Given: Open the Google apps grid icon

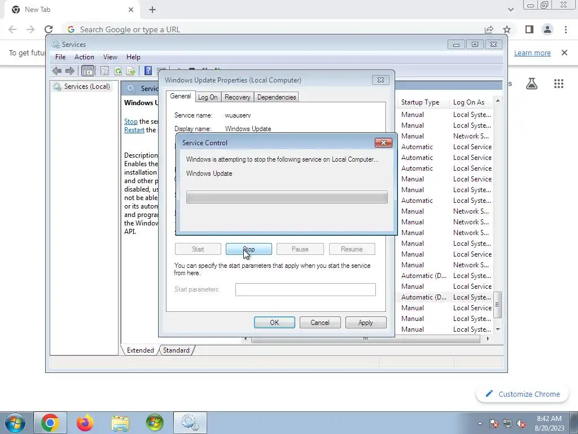Looking at the screenshot, I should click(559, 84).
